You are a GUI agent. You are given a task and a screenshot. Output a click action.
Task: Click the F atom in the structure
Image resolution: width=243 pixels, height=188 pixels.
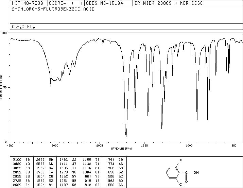click(x=180, y=161)
